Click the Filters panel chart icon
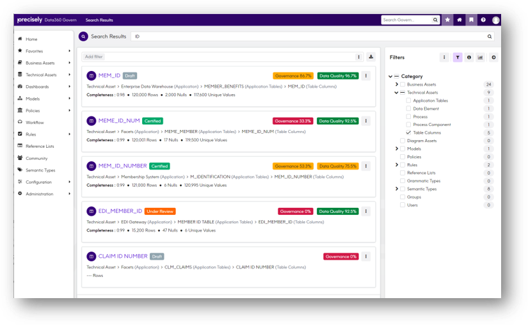Image resolution: width=528 pixels, height=325 pixels. [x=480, y=58]
